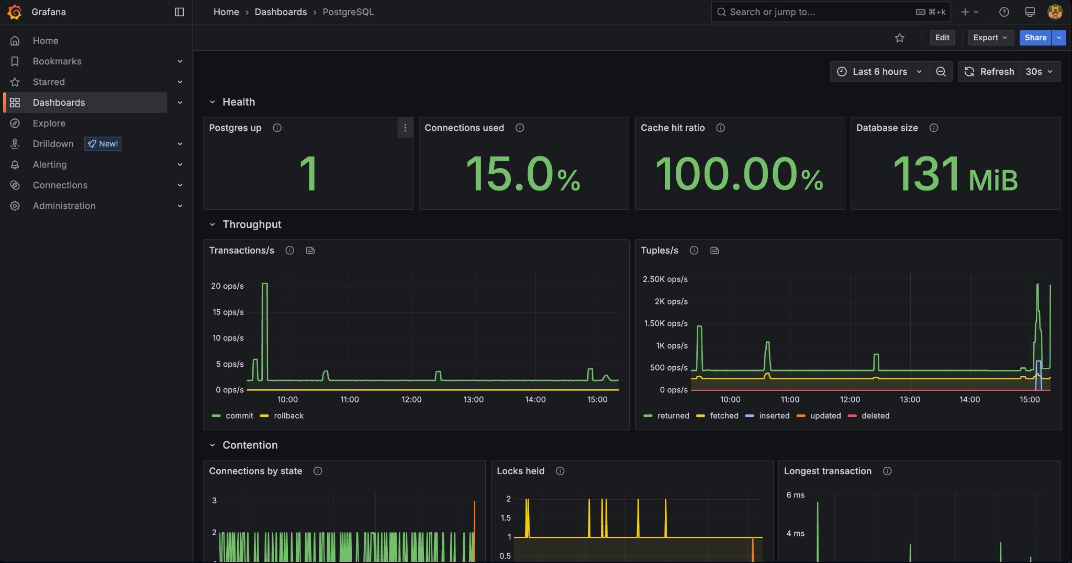Screen dimensions: 1072x563
Task: Open Home in the sidebar menu
Action: tap(46, 40)
